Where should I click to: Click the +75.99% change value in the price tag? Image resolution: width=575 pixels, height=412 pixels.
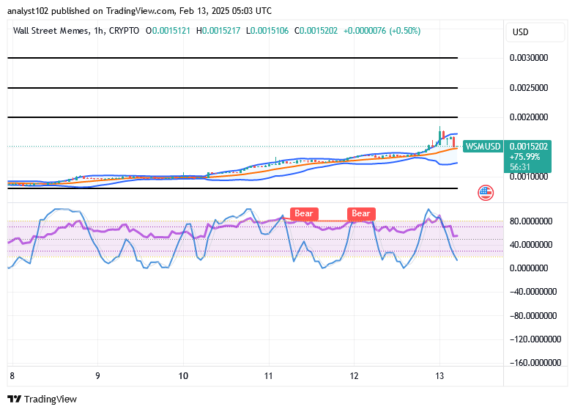tap(524, 157)
